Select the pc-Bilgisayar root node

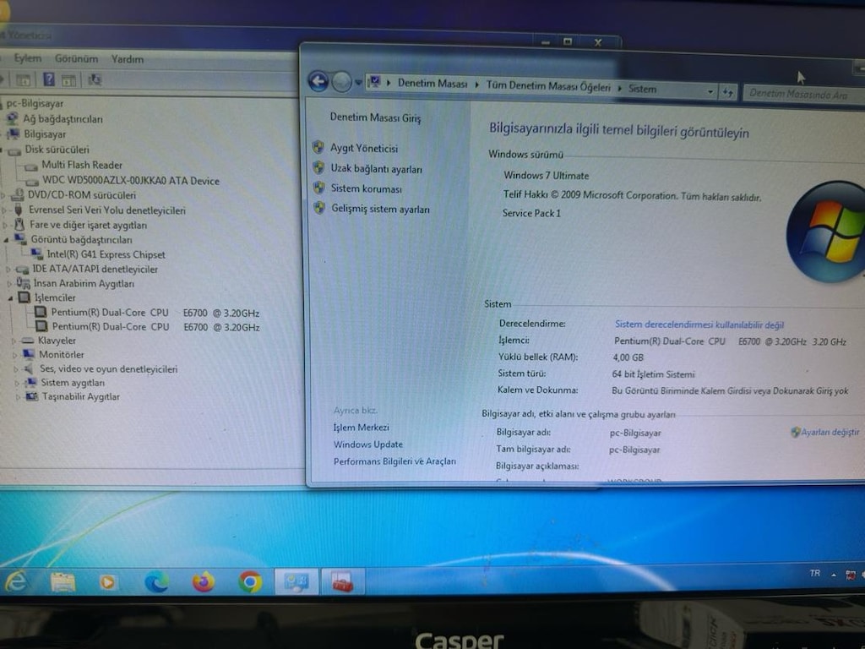[35, 103]
